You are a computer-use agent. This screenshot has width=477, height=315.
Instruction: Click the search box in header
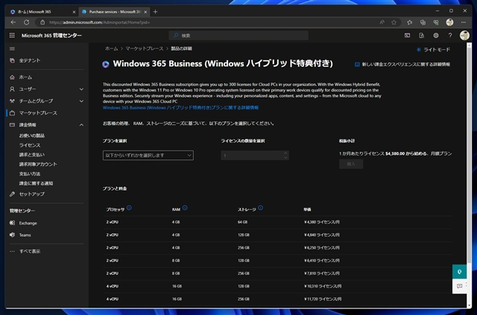pyautogui.click(x=238, y=36)
